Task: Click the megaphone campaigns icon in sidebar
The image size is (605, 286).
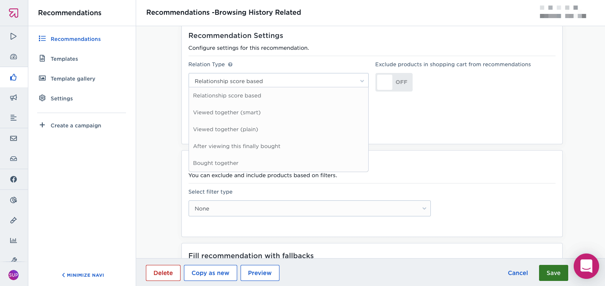Action: (14, 97)
